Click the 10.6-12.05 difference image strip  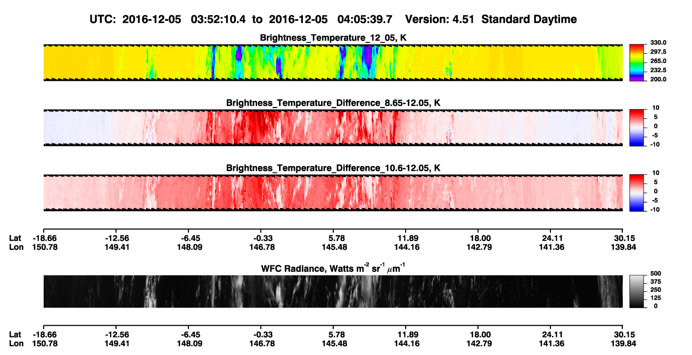click(x=333, y=192)
